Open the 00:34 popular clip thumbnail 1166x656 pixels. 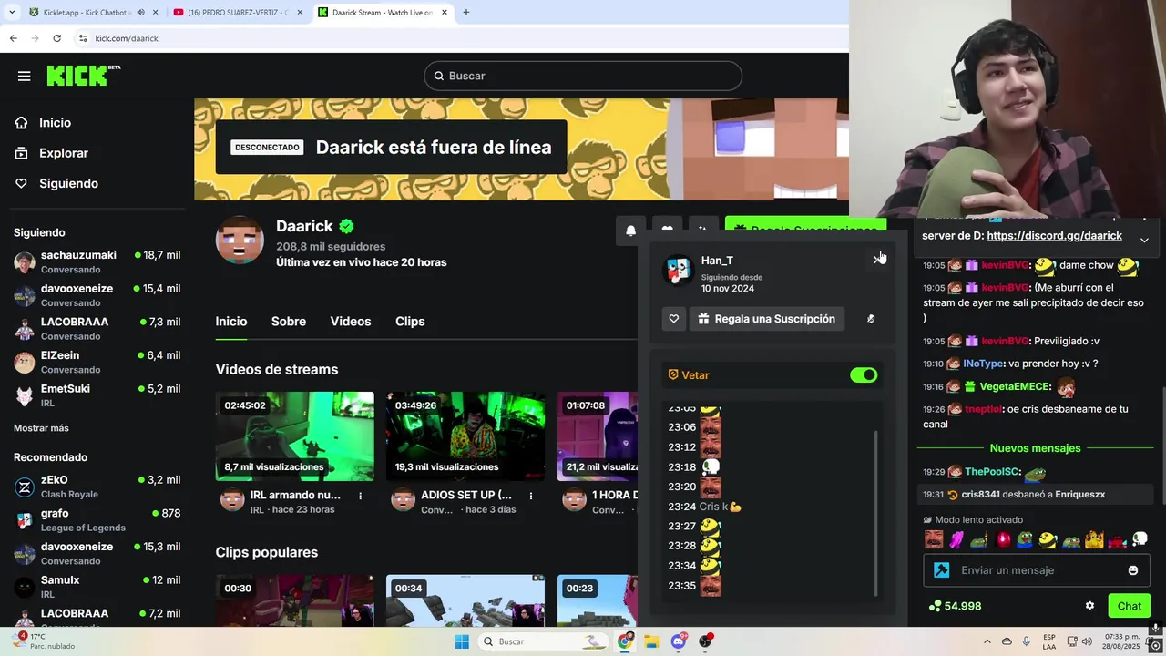click(x=465, y=600)
